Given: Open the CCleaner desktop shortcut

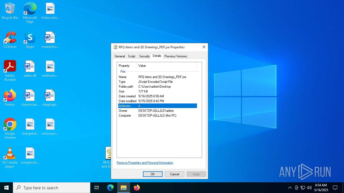Looking at the screenshot, I should [x=10, y=40].
